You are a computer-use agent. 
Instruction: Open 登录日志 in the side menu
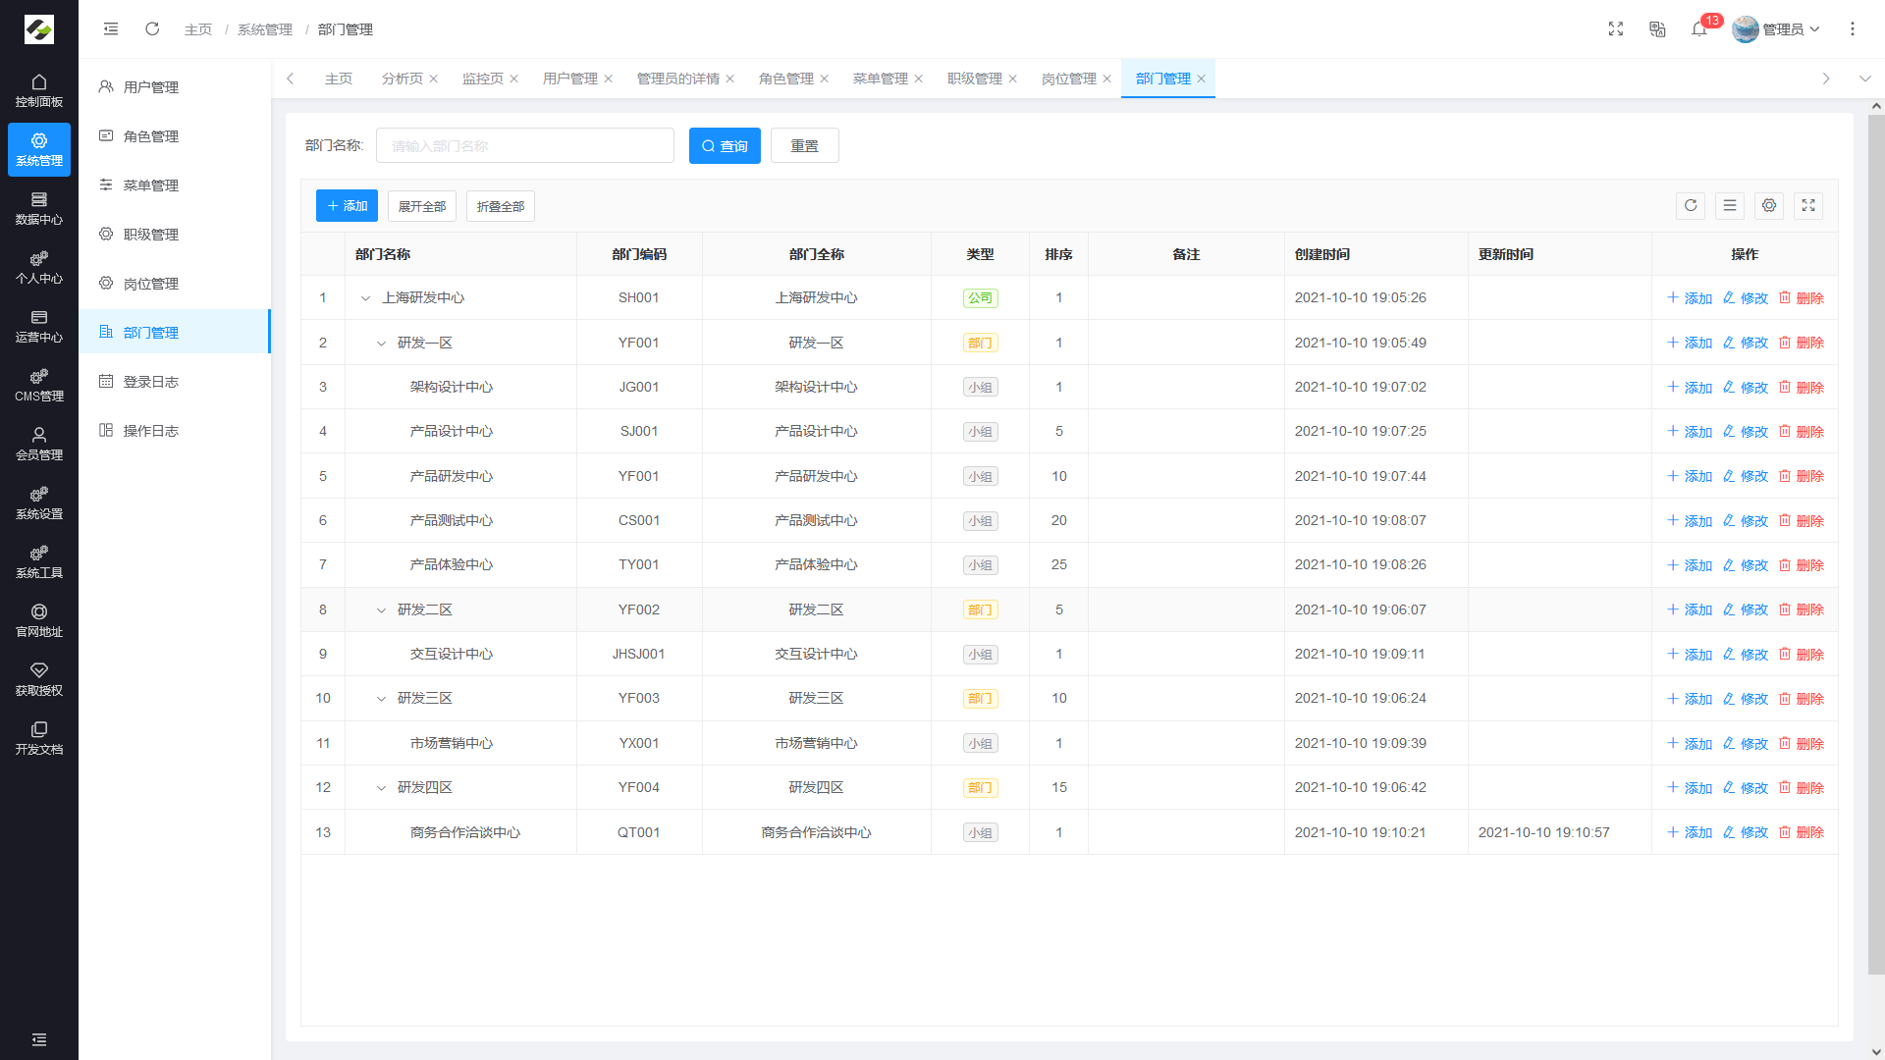(150, 382)
